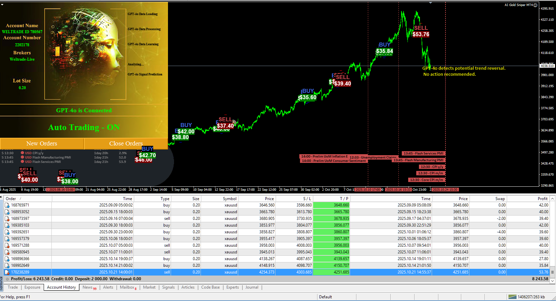The height and width of the screenshot is (301, 556).
Task: Click the order icon for ticket 168765971
Action: [x=7, y=205]
